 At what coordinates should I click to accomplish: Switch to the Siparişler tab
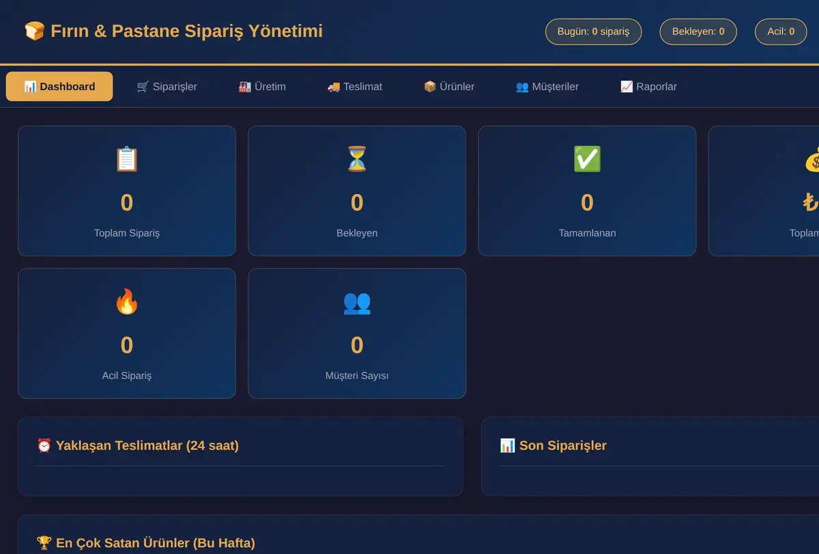point(167,87)
